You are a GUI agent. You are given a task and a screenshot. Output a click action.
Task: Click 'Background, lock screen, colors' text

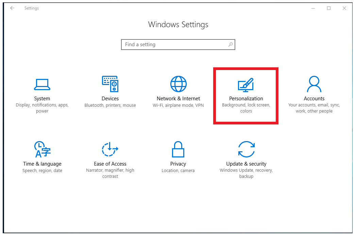[246, 108]
